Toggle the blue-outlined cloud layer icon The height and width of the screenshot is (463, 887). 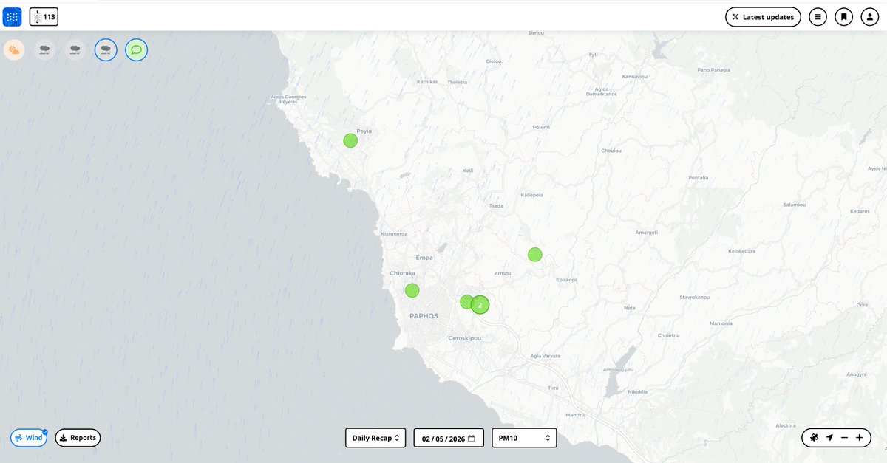coord(106,50)
